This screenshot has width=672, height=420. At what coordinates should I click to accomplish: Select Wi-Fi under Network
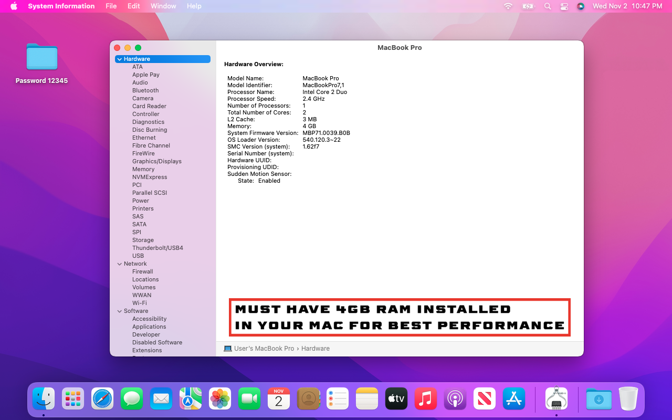[140, 303]
